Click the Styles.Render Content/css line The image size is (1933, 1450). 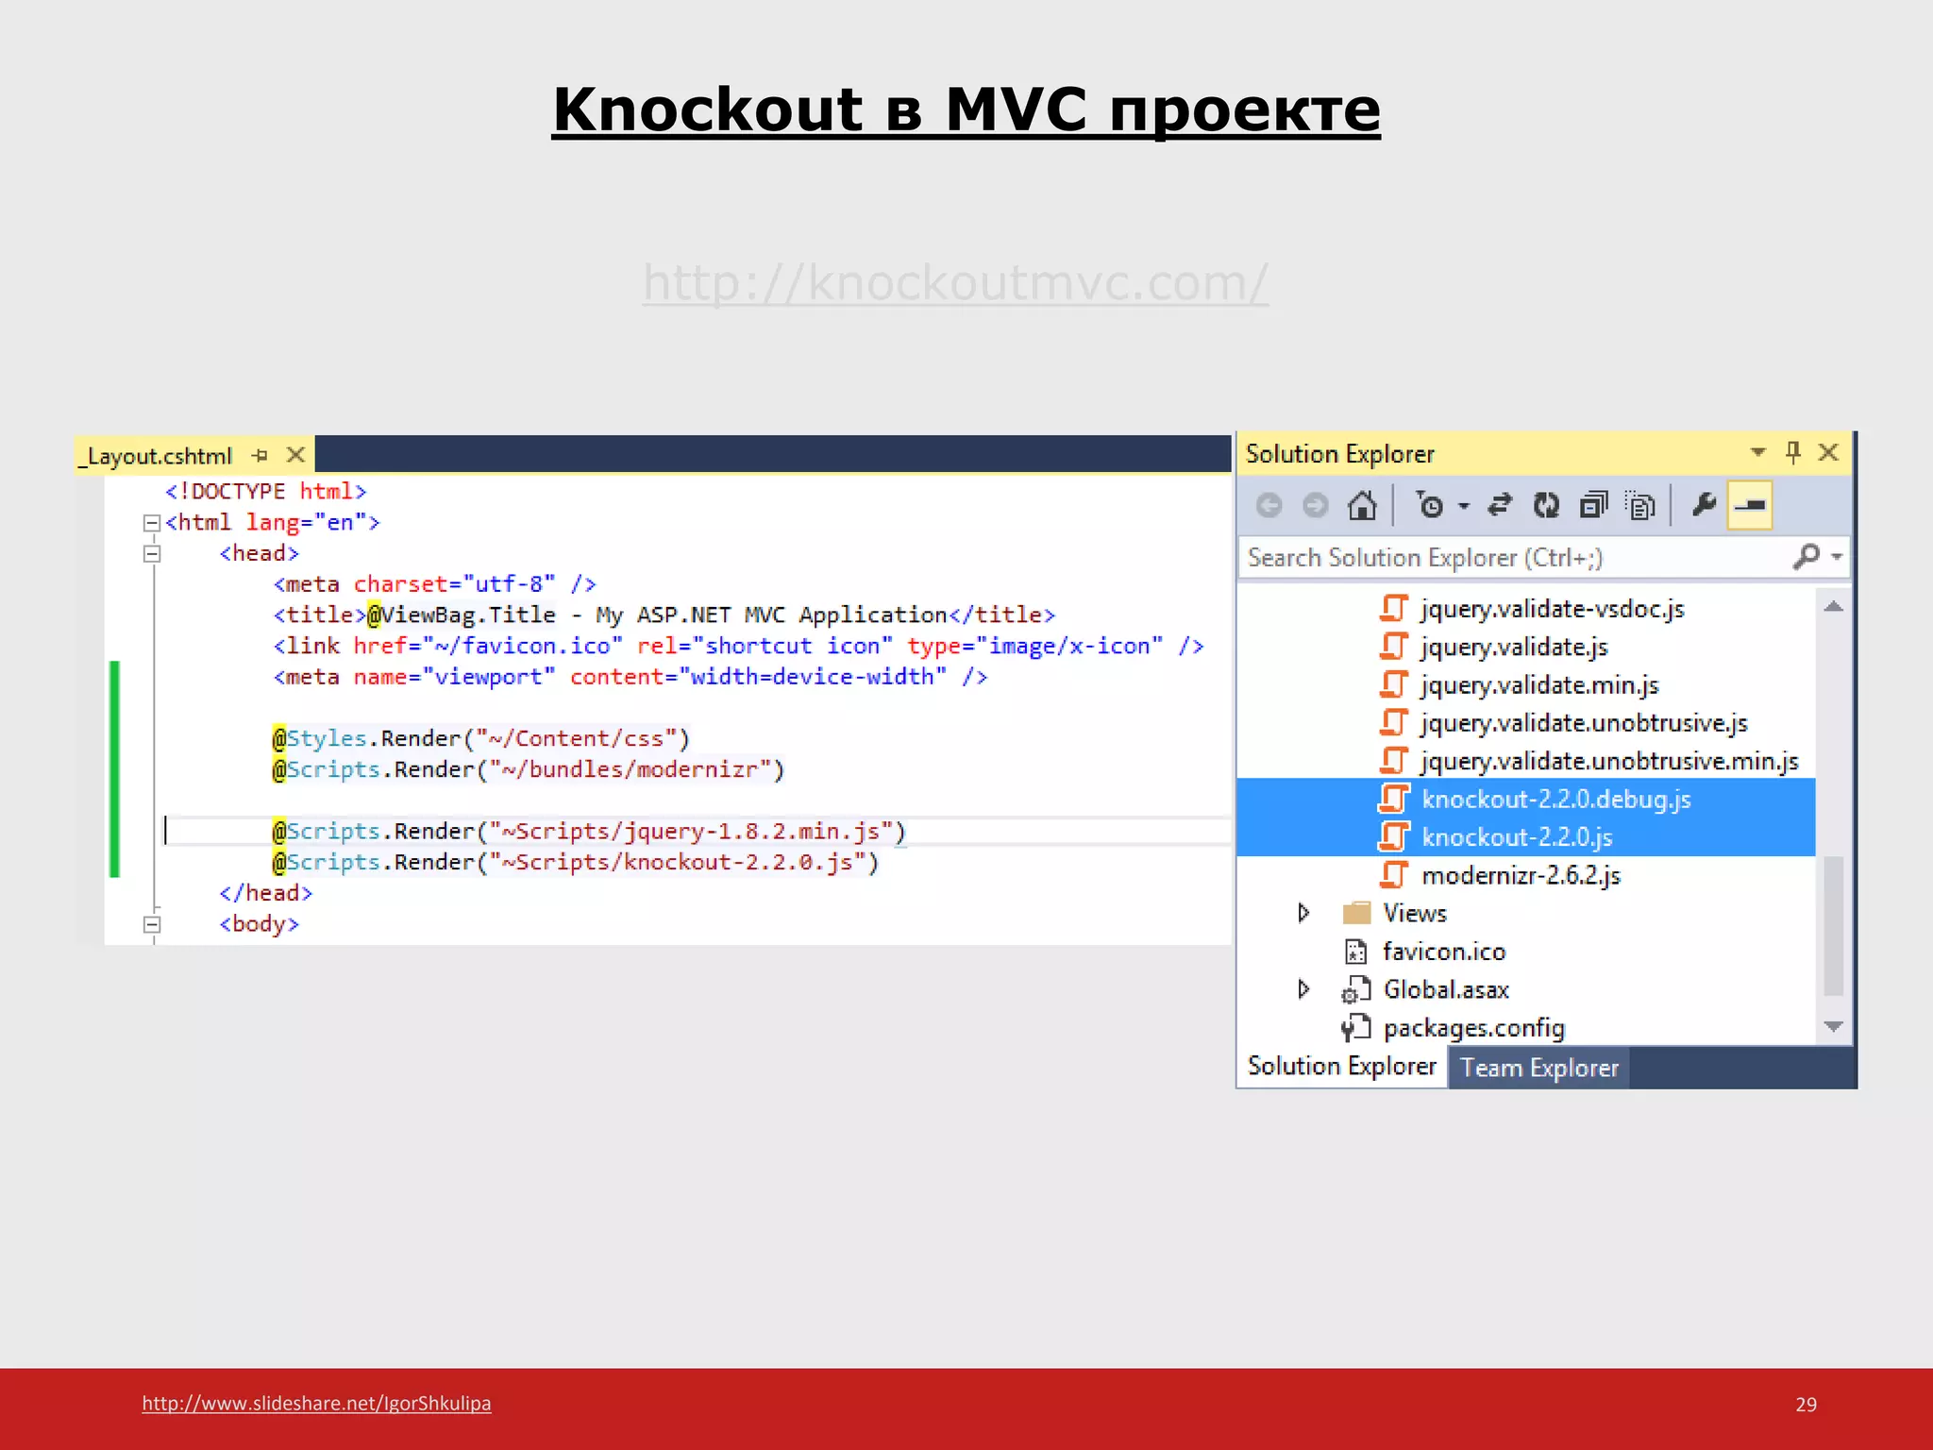pyautogui.click(x=481, y=738)
